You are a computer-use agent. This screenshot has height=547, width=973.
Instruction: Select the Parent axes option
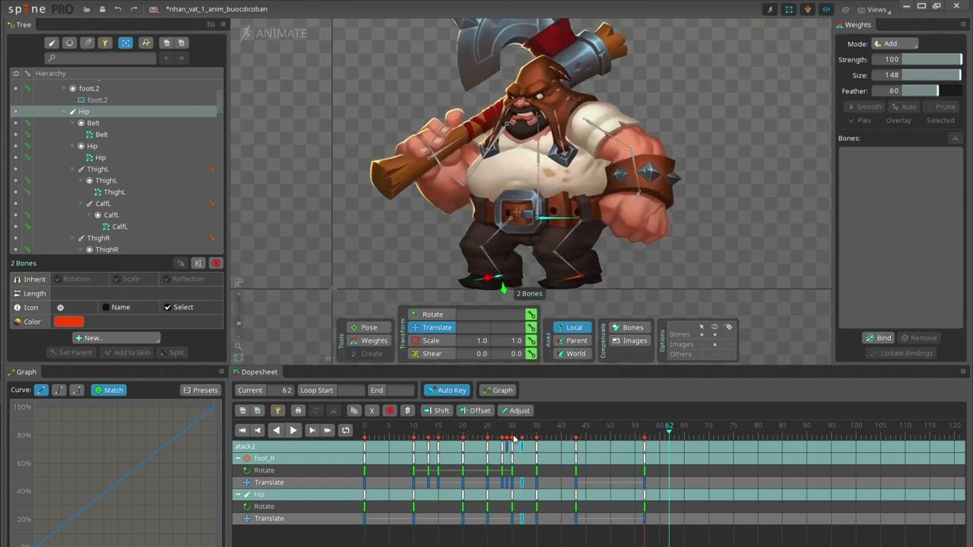click(572, 341)
